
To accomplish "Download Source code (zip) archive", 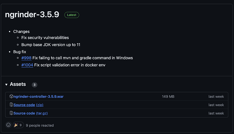I will [28, 105].
